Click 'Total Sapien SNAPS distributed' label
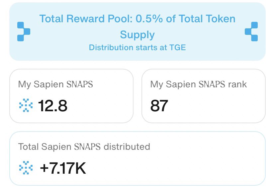 84,147
